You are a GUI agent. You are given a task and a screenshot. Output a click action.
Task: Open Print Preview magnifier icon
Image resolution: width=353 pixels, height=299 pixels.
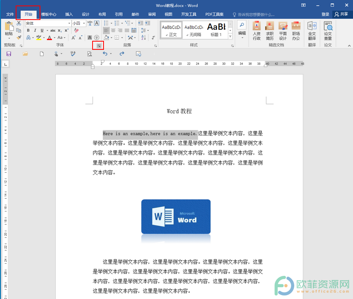(x=89, y=54)
